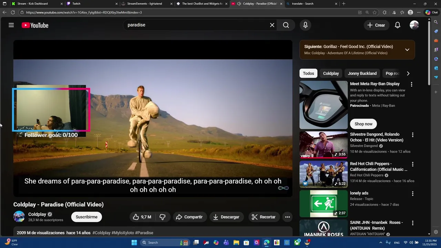Open the browser zoom magnifier
Viewport: 441px width, 248px height.
click(367, 12)
